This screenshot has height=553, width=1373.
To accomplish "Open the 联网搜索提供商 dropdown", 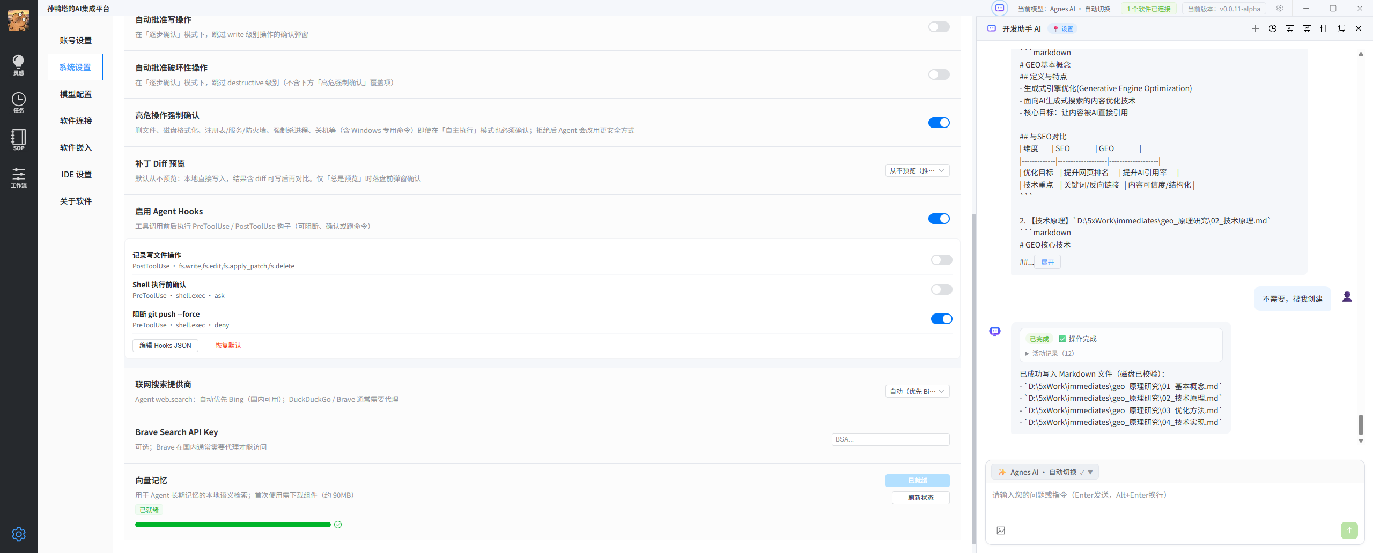I will (x=917, y=391).
